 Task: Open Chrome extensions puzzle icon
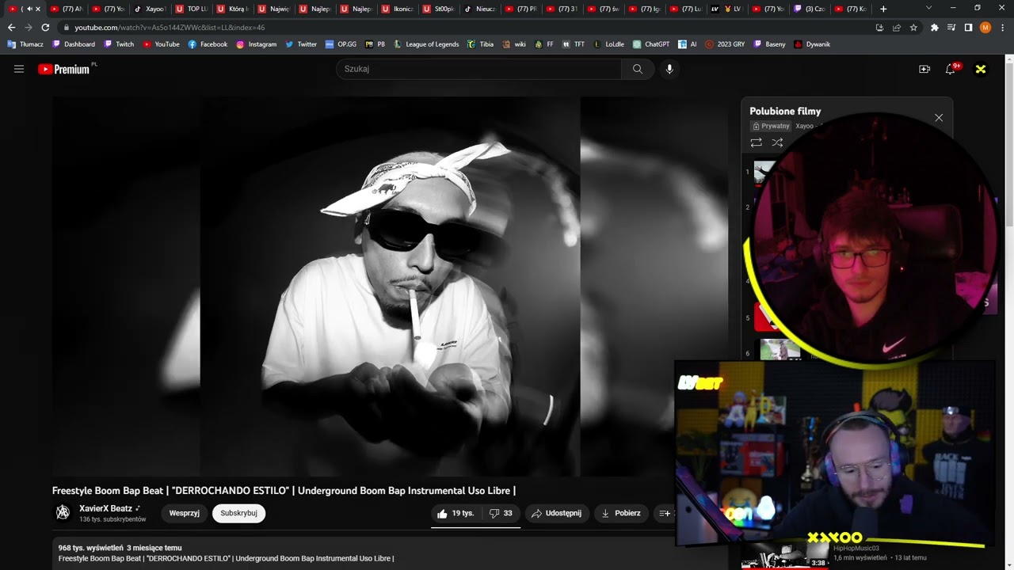pos(935,27)
